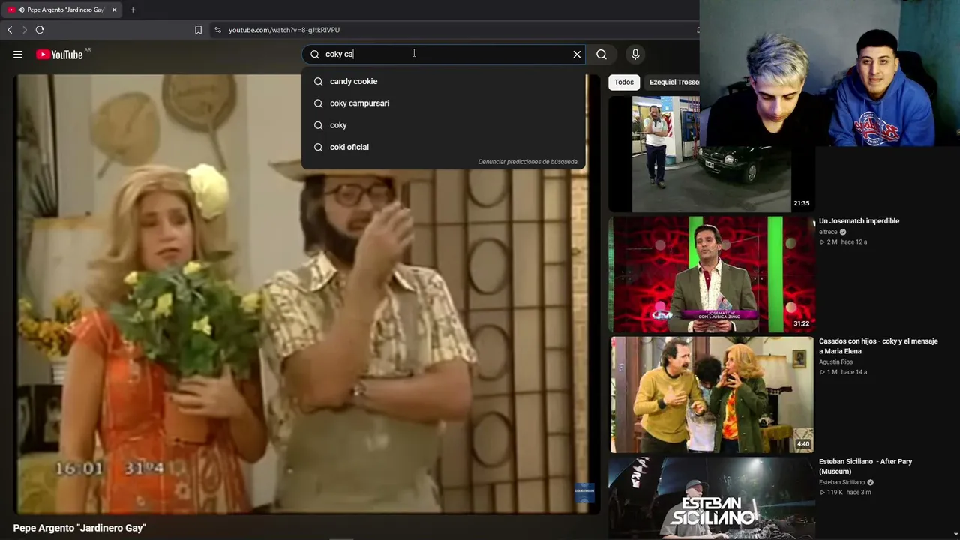Open the Casados con hijos 4:40 thumbnail
The image size is (960, 540).
(x=711, y=394)
